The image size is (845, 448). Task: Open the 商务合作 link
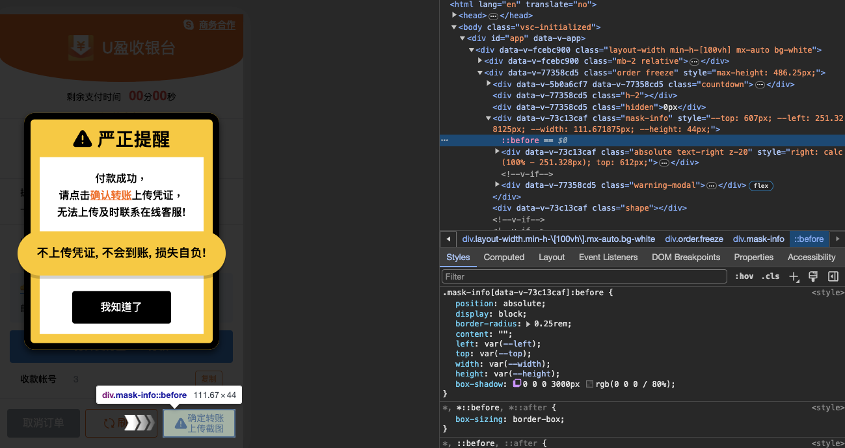pyautogui.click(x=217, y=25)
